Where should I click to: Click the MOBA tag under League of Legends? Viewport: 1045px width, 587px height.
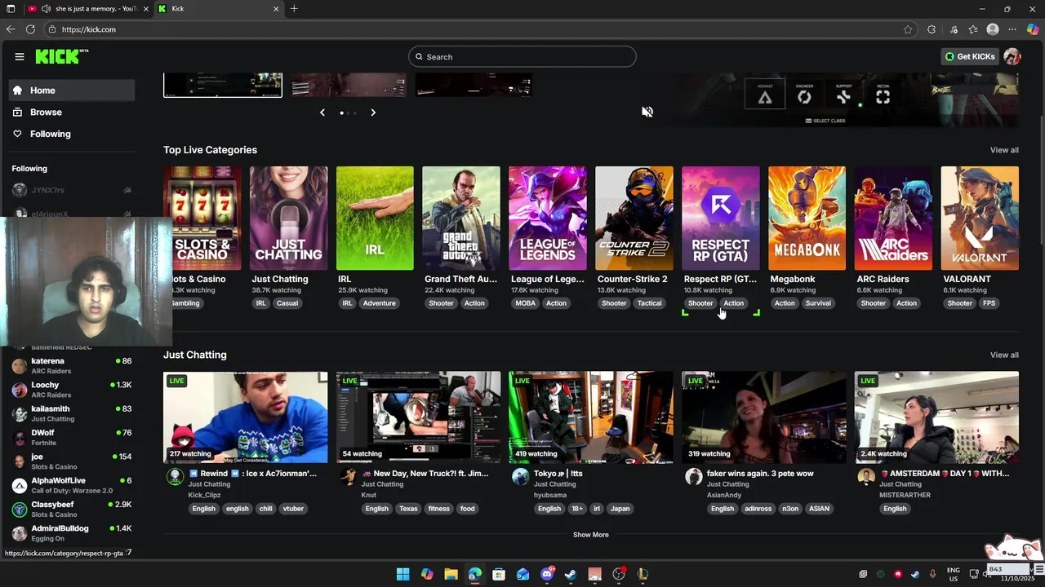click(526, 303)
